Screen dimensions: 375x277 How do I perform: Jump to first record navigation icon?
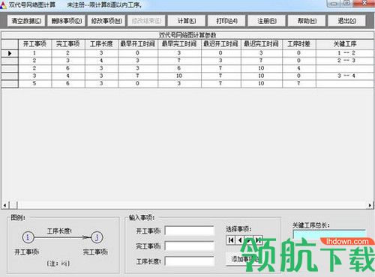(231, 240)
